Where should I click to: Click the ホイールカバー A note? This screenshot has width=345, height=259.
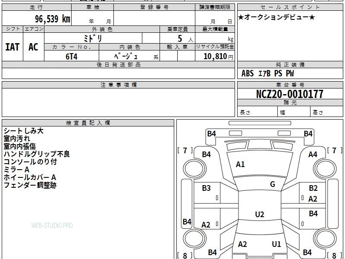30,177
